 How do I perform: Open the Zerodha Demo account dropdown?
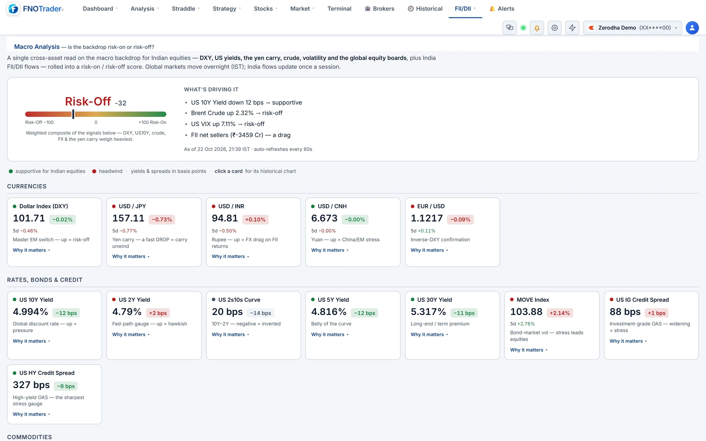coord(632,28)
